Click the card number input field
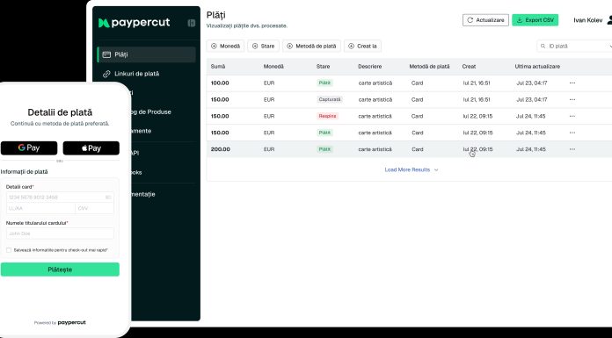The width and height of the screenshot is (612, 338). [60, 198]
